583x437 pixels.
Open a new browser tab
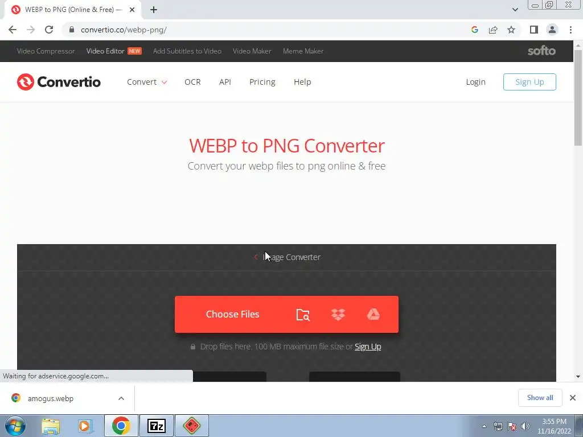(154, 10)
